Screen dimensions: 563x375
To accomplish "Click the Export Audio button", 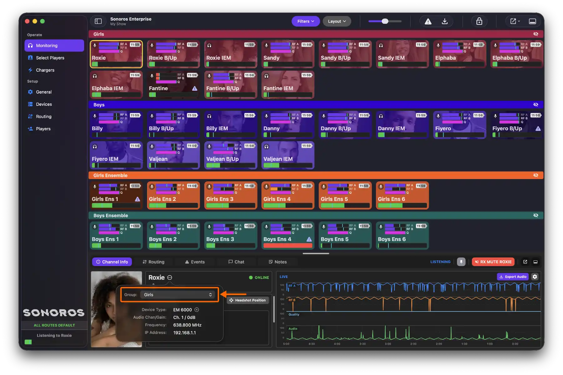I will pyautogui.click(x=513, y=277).
